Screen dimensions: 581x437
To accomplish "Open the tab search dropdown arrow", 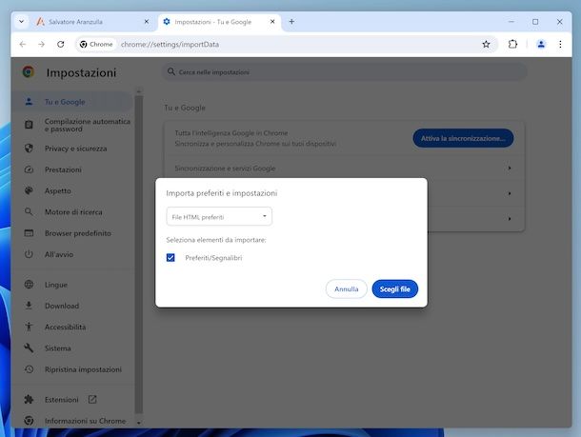I will [x=22, y=22].
